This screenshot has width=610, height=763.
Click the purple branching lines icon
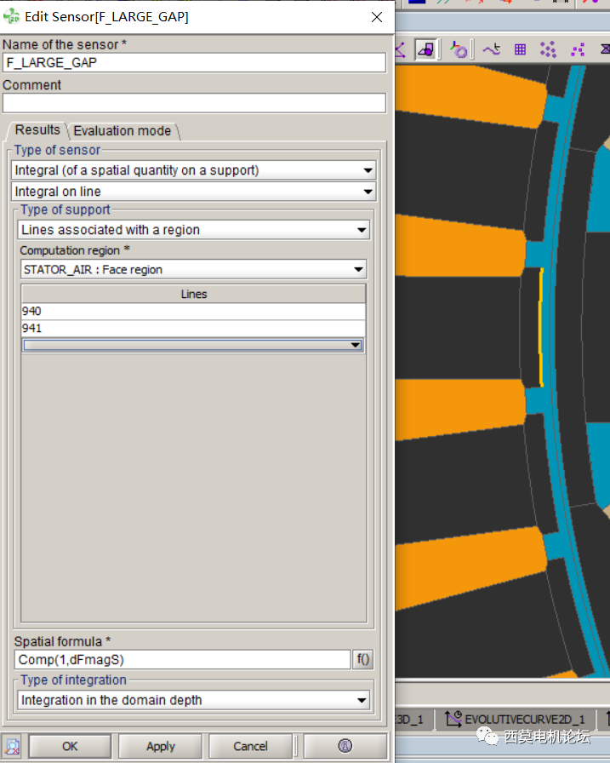tap(400, 49)
